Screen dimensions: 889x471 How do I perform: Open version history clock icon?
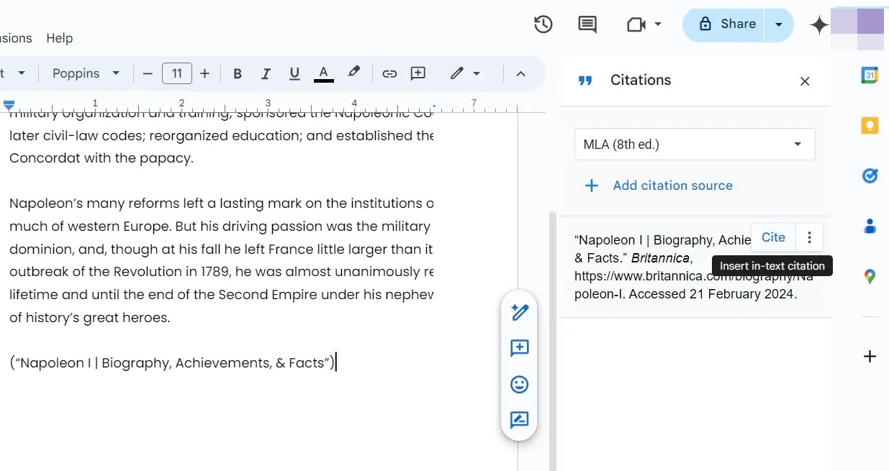tap(543, 24)
